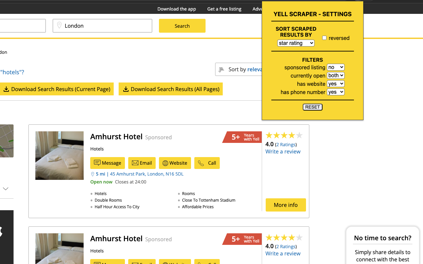423x264 pixels.
Task: Click the Message speech bubble icon
Action: (97, 163)
